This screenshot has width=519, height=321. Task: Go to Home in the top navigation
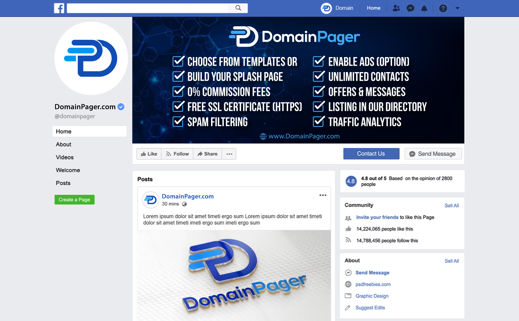click(374, 8)
